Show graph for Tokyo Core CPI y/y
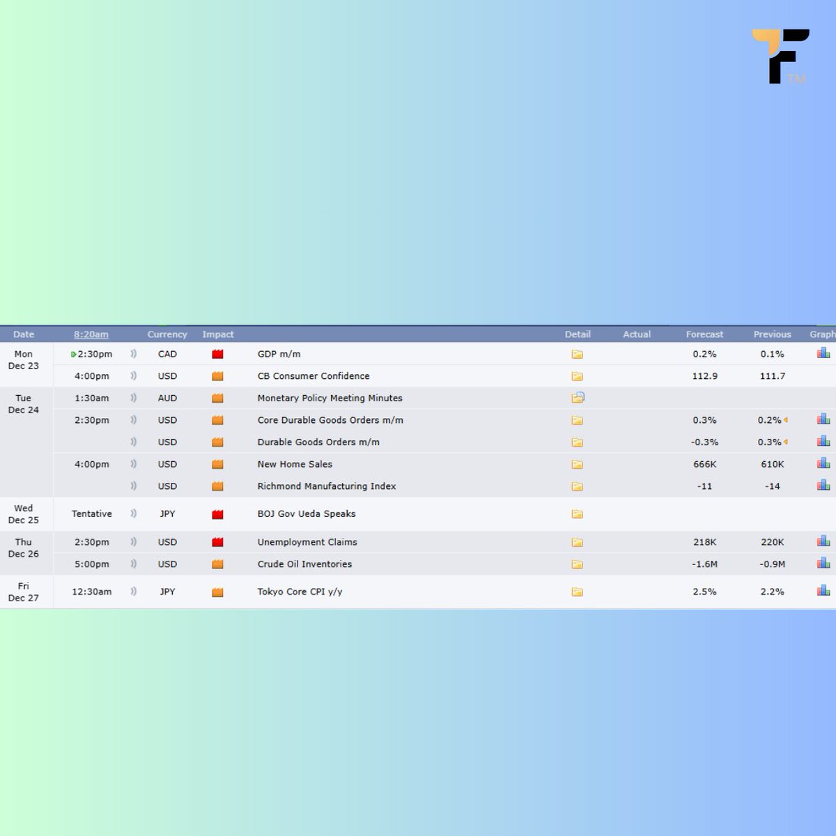This screenshot has width=836, height=836. (x=823, y=591)
